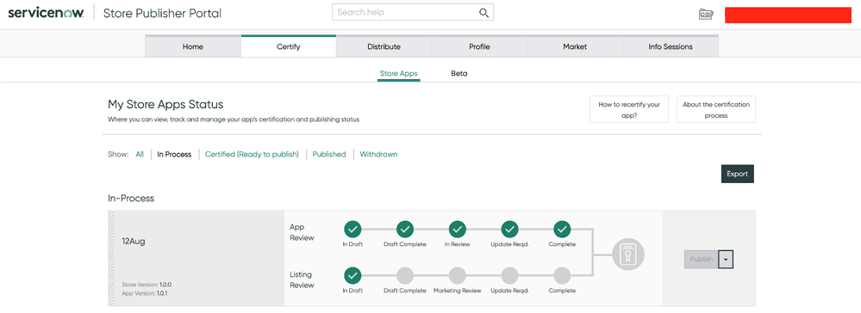Click the App Review row label
Viewport: 861px width, 313px height.
pos(302,232)
